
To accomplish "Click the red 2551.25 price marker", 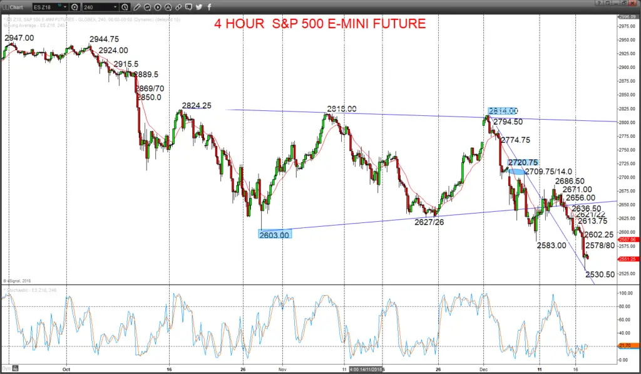I will click(627, 259).
